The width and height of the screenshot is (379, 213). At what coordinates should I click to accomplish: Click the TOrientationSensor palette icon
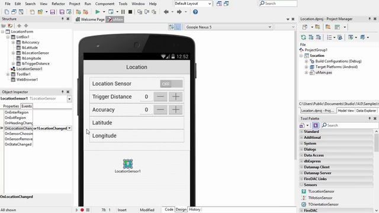304,204
